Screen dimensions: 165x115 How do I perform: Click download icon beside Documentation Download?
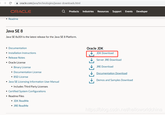click(x=91, y=74)
